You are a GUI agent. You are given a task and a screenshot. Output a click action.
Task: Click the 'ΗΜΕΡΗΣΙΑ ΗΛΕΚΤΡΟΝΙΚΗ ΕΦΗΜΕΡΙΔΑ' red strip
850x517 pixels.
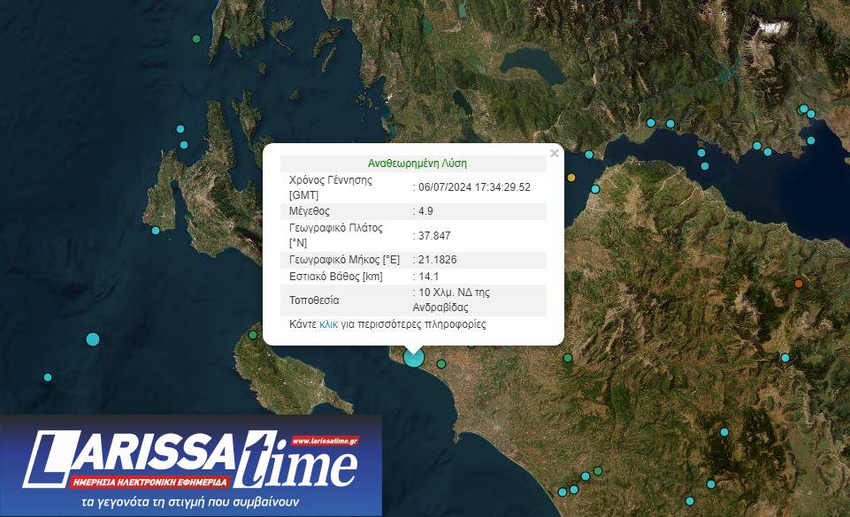click(149, 483)
